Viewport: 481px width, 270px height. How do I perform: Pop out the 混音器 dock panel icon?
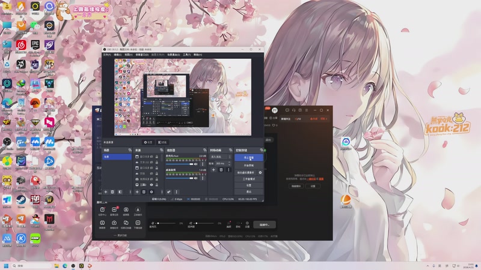pos(204,151)
